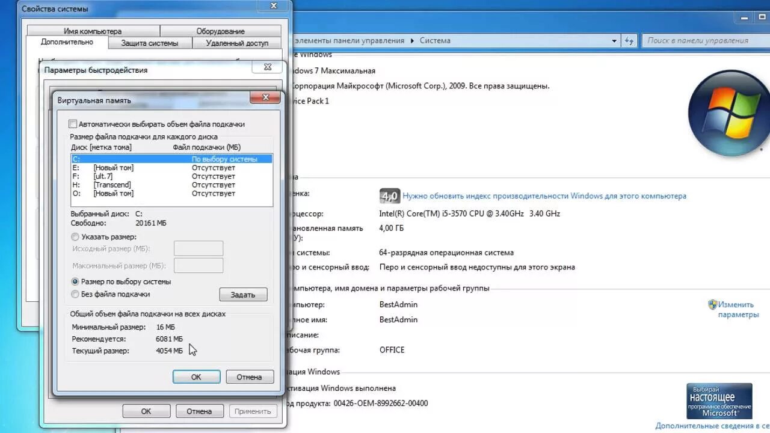This screenshot has height=433, width=770.
Task: Click 'элементы панели управления' breadcrumb
Action: pos(348,41)
